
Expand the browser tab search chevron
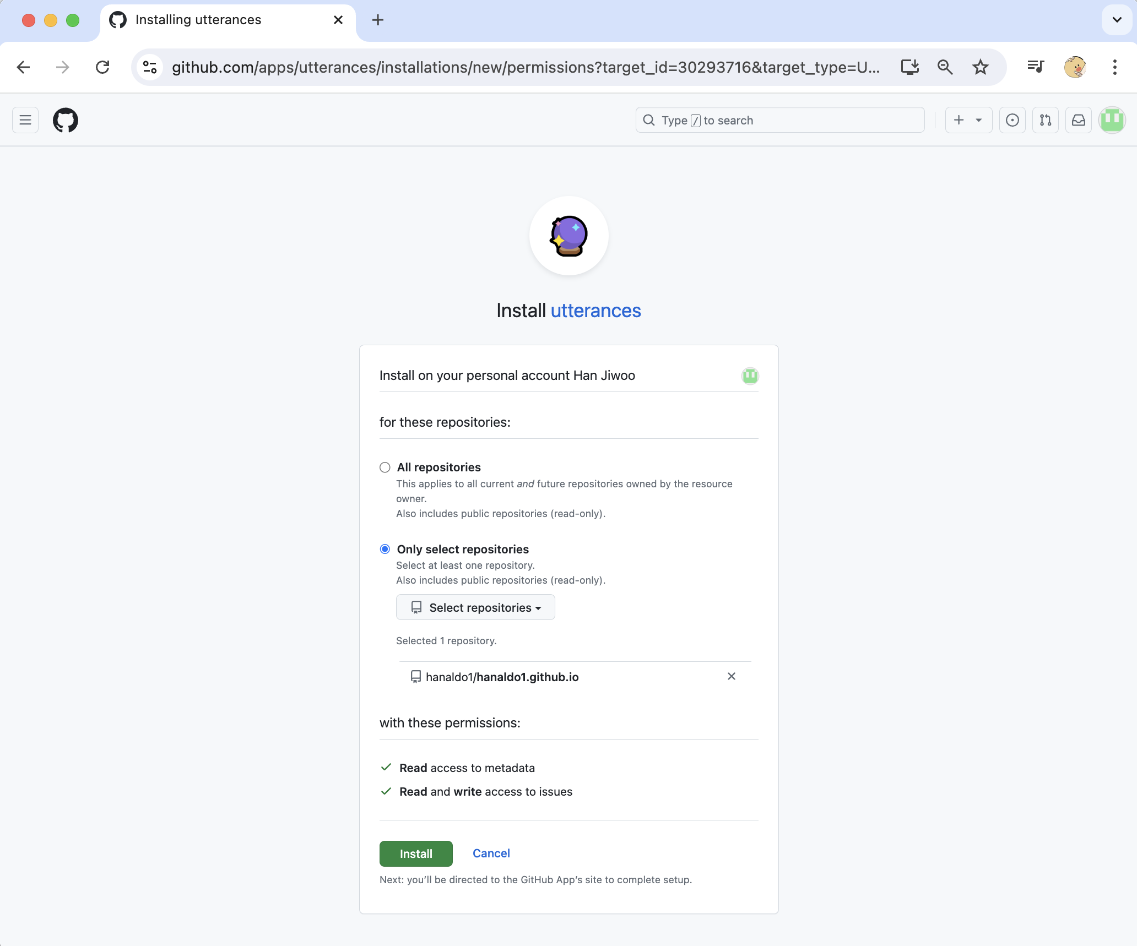[1117, 20]
